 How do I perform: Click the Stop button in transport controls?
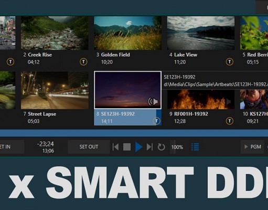point(127,147)
